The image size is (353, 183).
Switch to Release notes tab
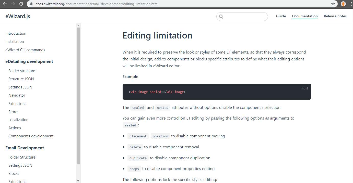(x=335, y=16)
